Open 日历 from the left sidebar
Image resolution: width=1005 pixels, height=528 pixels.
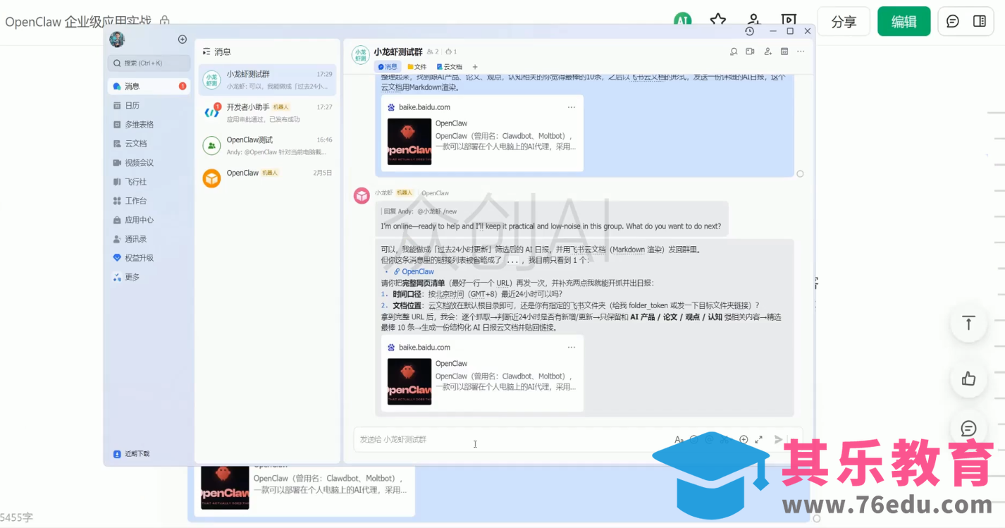[x=130, y=105]
